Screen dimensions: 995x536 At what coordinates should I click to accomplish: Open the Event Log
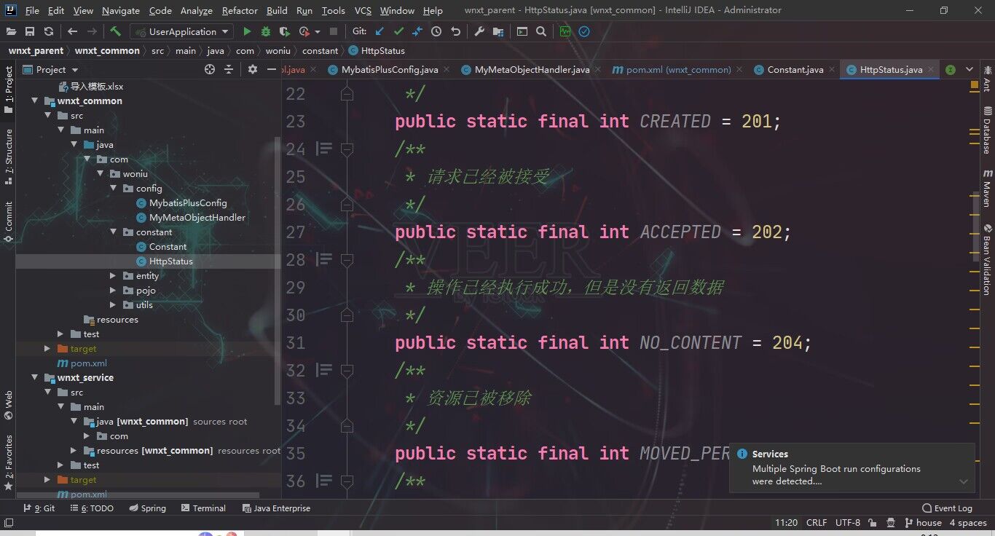(x=947, y=508)
